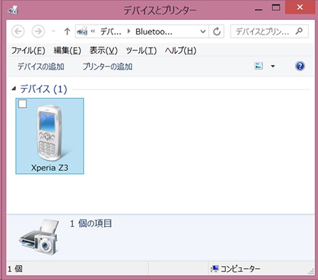Image resolution: width=318 pixels, height=280 pixels.
Task: Click the search magnifier icon
Action: [x=299, y=31]
